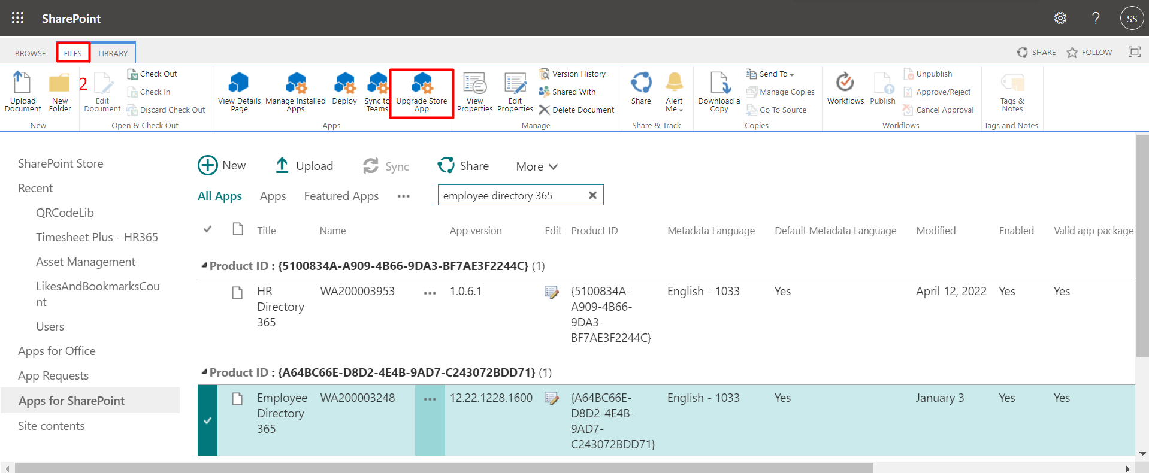Click the Share command above list

click(463, 165)
